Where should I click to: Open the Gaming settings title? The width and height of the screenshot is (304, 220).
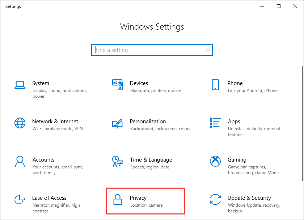click(237, 160)
